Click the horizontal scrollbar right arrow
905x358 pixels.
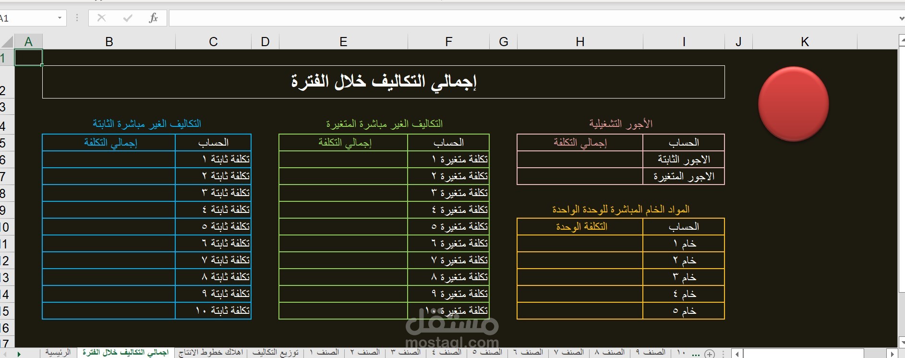(x=892, y=354)
